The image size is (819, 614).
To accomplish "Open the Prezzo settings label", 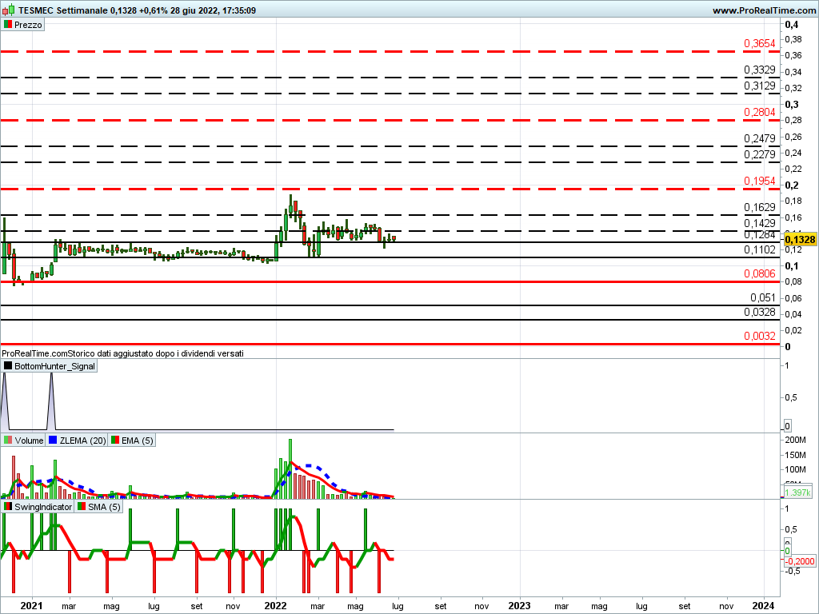I will point(28,25).
